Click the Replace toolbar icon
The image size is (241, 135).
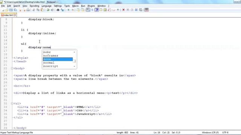62,10
